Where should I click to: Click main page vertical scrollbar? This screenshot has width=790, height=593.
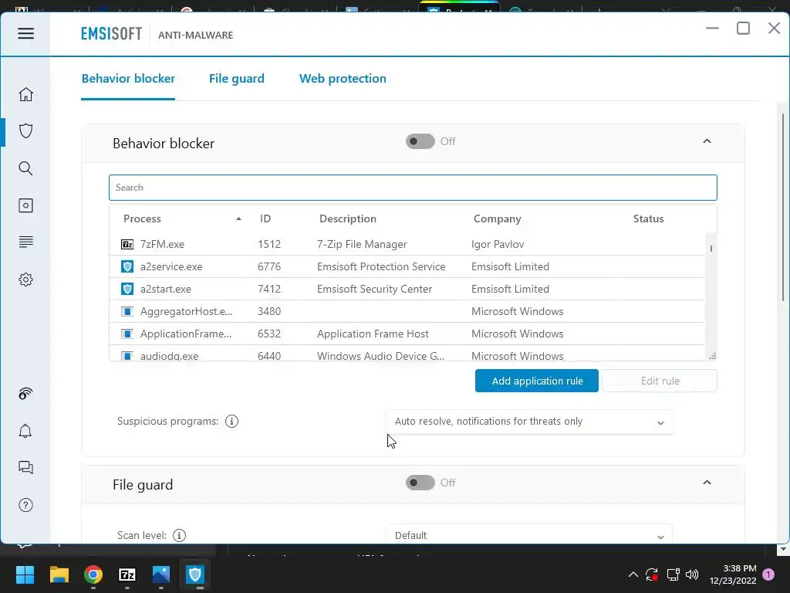[x=782, y=207]
